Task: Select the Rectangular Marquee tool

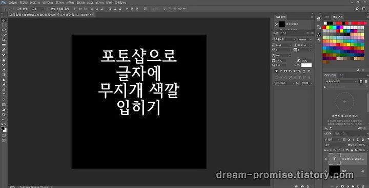Action: (4, 25)
